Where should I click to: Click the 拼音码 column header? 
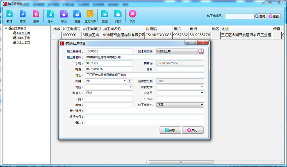pos(159,29)
